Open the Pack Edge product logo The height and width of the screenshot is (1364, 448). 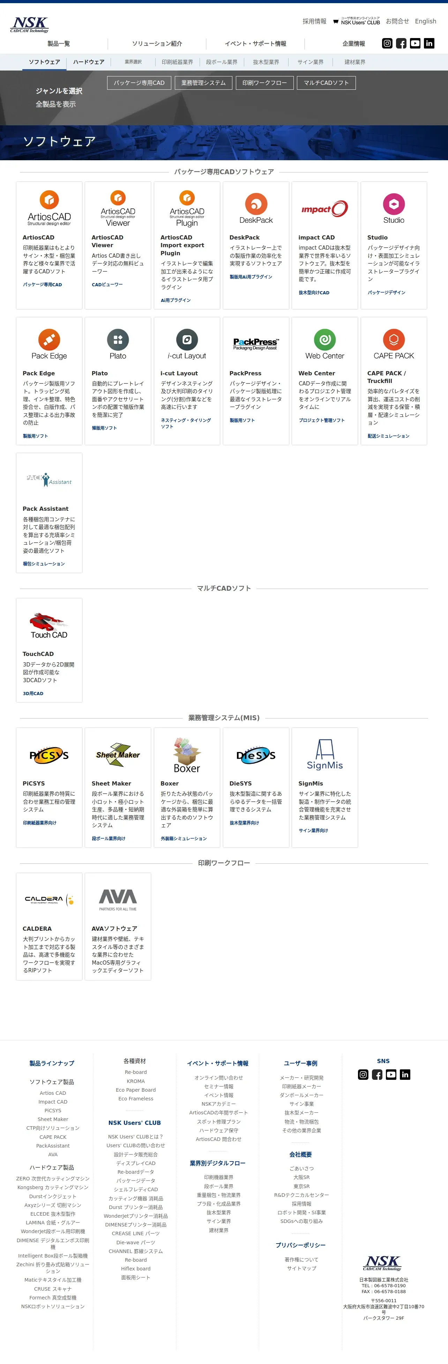pos(49,344)
